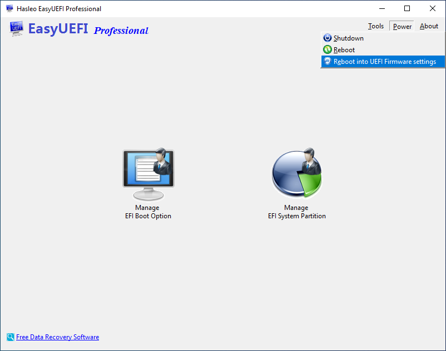The height and width of the screenshot is (351, 446).
Task: Maximize the EasyUEFI window
Action: click(407, 8)
